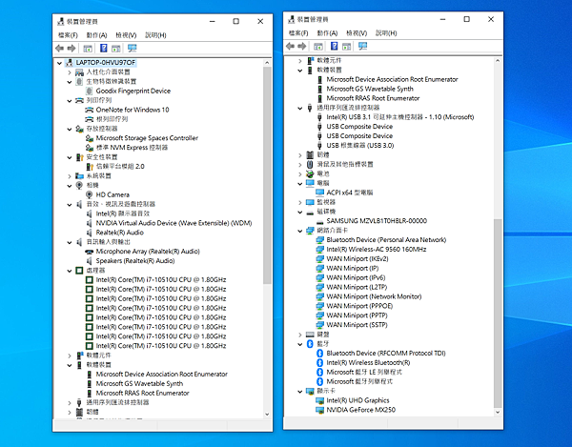Select Microphone Array (Realtek(R) Audio)
Viewport: 572px width, 447px height.
tap(148, 252)
